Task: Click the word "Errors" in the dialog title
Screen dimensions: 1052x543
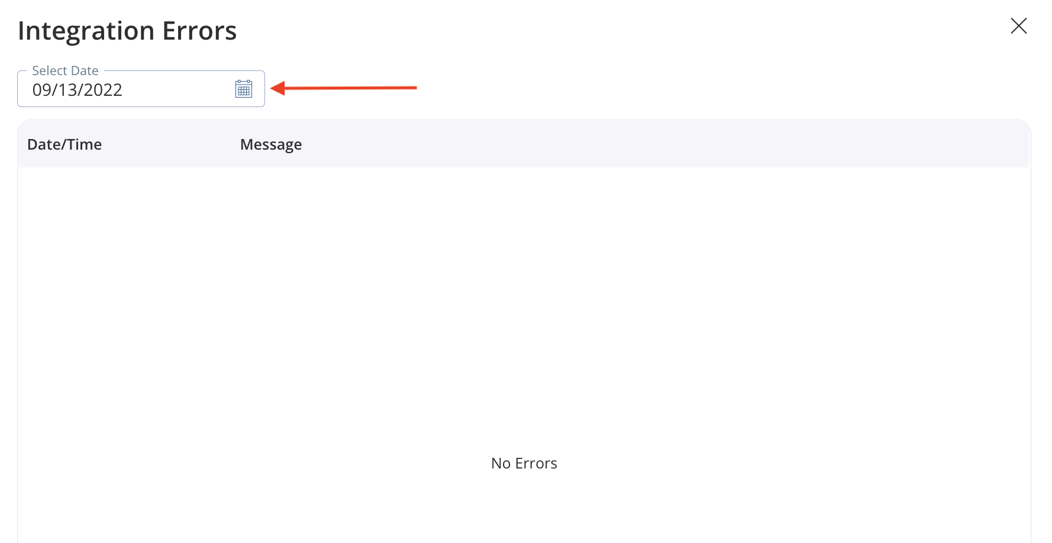Action: coord(199,31)
